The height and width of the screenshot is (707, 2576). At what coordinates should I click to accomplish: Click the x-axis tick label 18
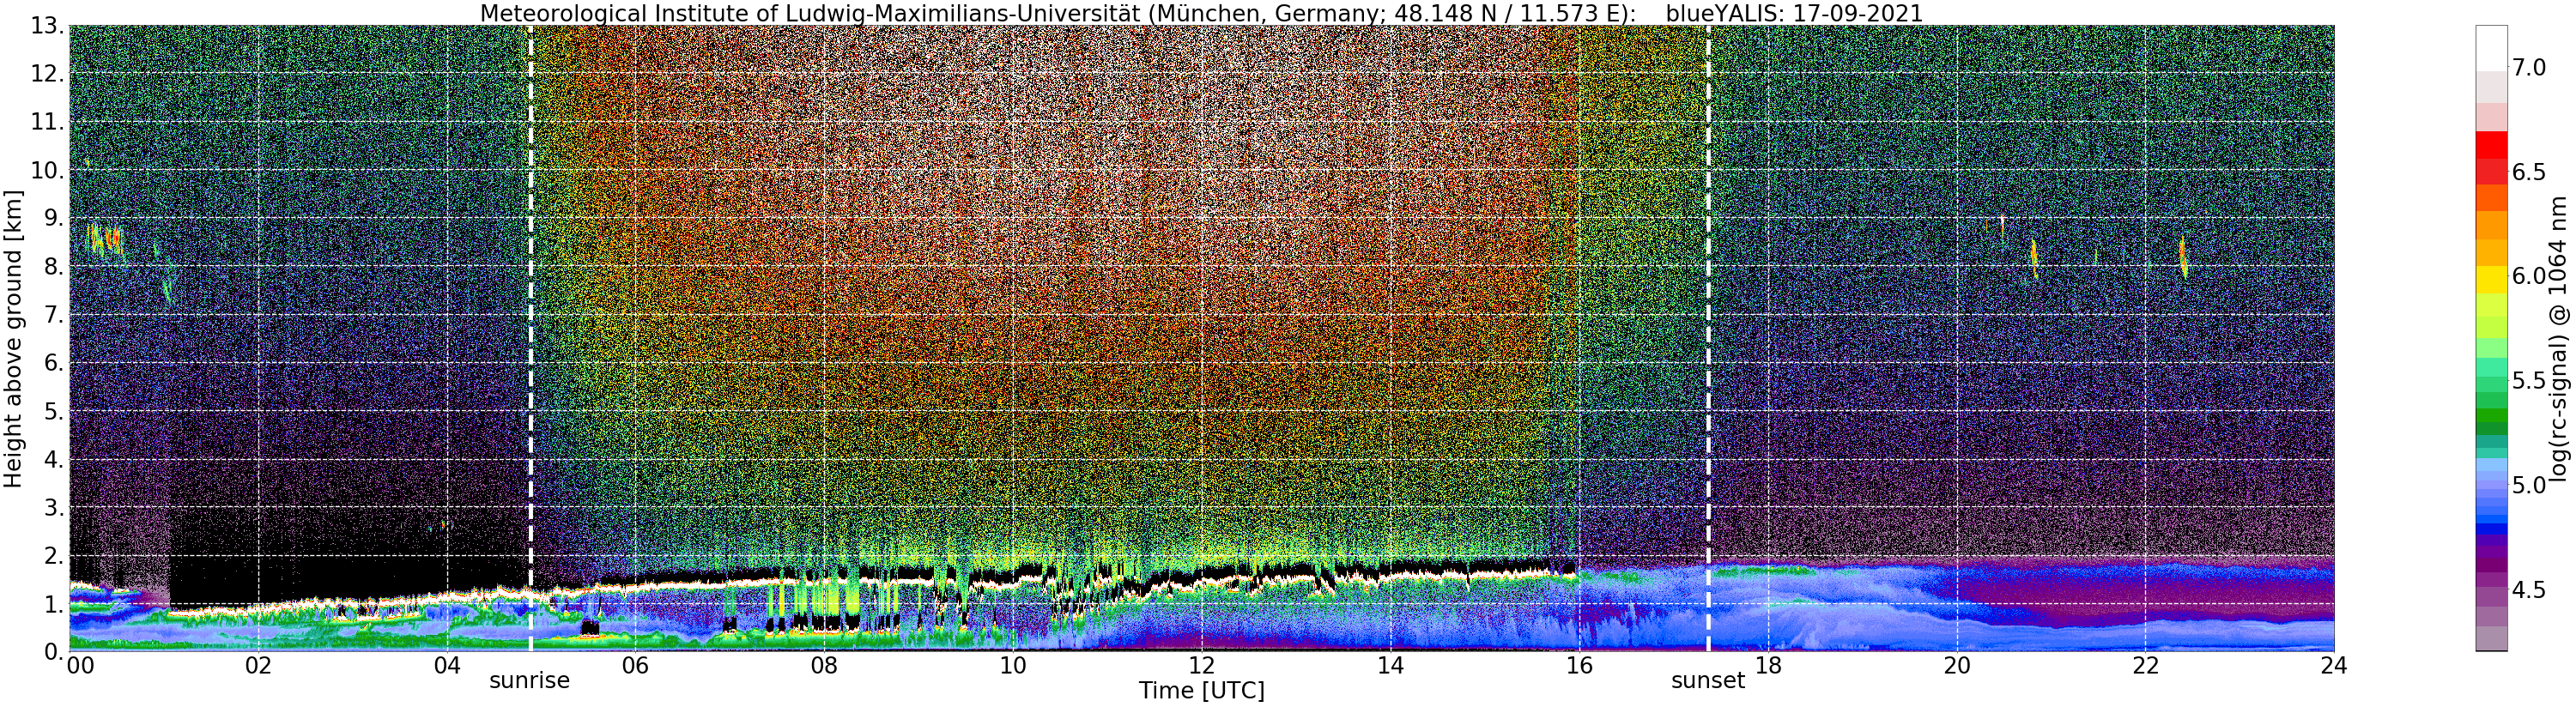pyautogui.click(x=1768, y=665)
